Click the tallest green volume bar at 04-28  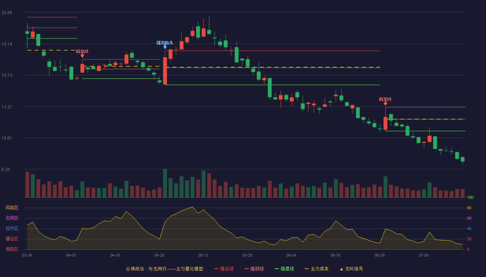click(x=165, y=183)
